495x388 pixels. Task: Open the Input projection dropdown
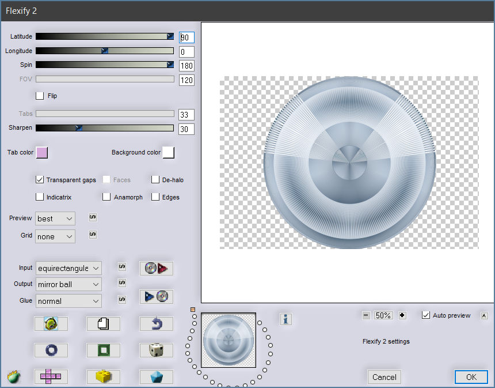[68, 268]
